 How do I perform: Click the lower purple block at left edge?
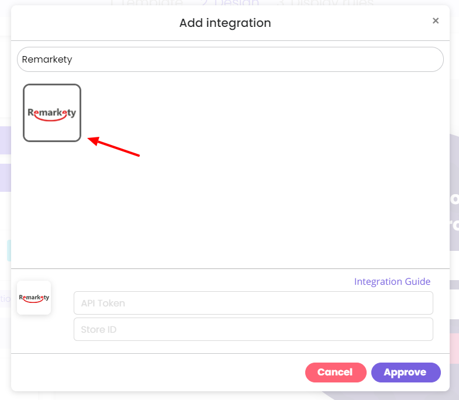[x=6, y=178]
